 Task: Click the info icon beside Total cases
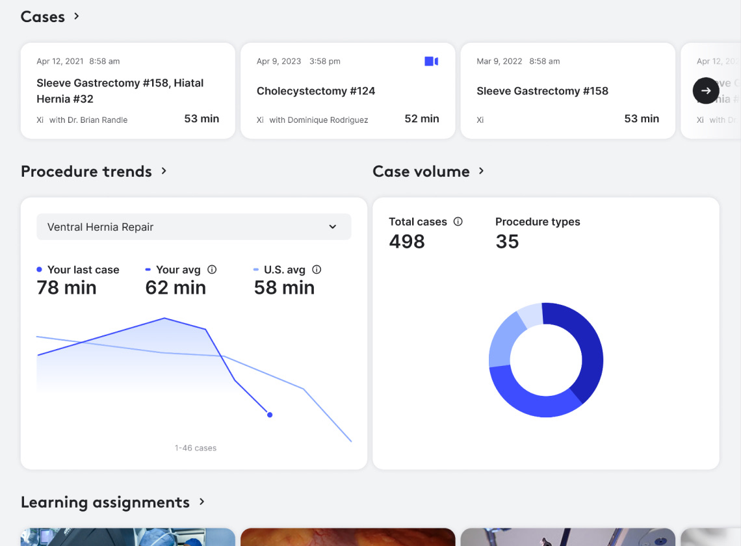[459, 222]
